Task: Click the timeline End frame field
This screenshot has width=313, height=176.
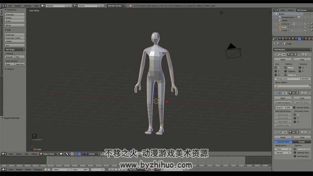Action: click(80, 169)
